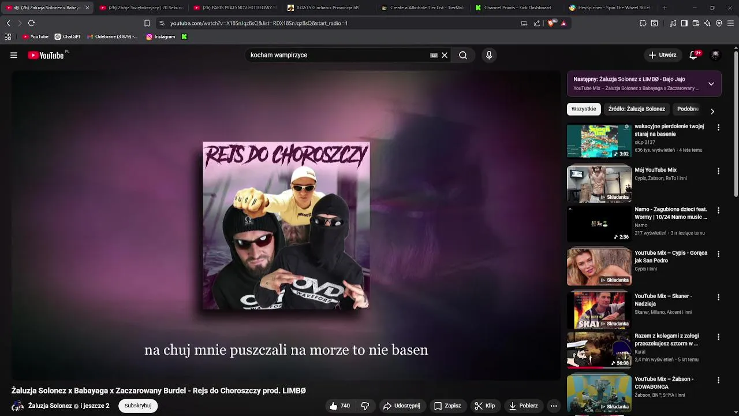Open Brave VPN shield icon
The width and height of the screenshot is (739, 416).
[x=719, y=23]
